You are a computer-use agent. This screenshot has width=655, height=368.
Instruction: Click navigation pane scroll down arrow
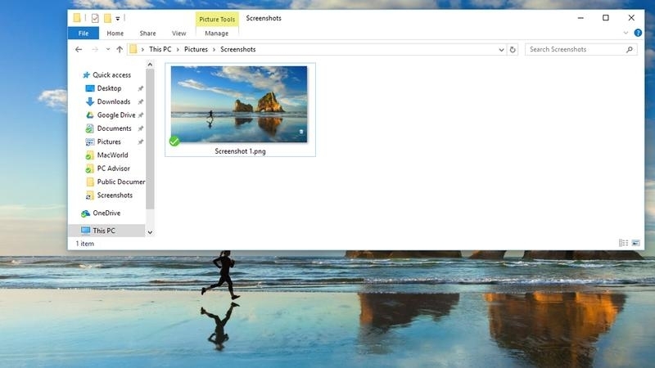click(150, 232)
